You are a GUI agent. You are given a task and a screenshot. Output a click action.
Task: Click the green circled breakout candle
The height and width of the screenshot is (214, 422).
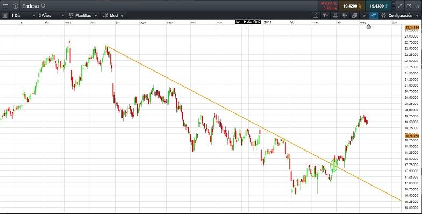click(x=334, y=165)
